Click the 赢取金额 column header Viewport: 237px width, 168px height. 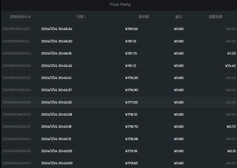(x=215, y=17)
